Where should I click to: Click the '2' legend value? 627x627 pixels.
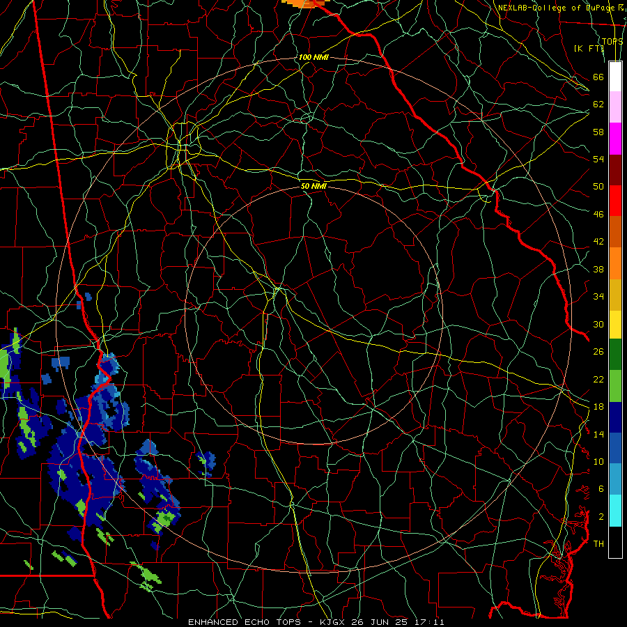(x=601, y=517)
